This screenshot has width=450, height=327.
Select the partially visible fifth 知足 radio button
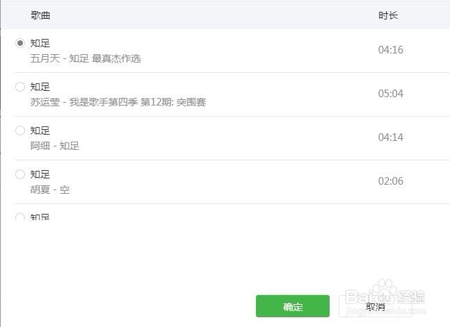pos(20,217)
